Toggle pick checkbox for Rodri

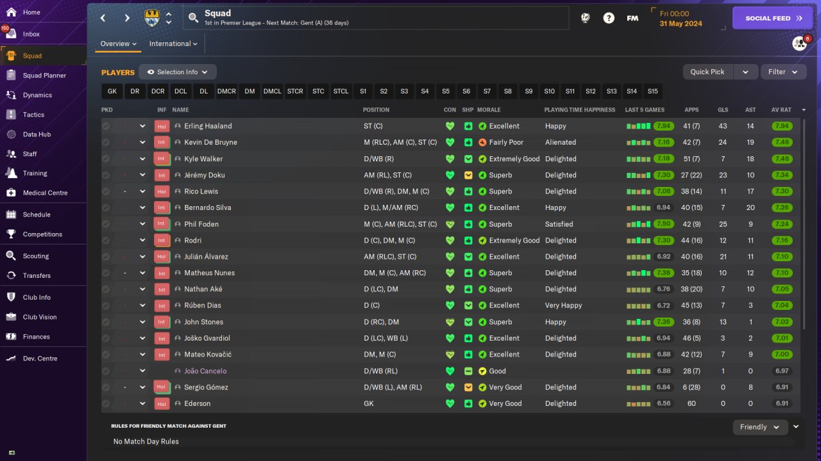point(106,241)
